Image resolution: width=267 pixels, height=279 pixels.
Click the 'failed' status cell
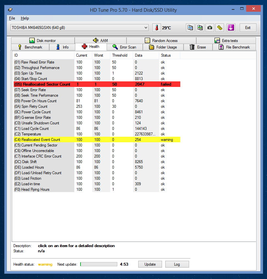click(x=166, y=84)
